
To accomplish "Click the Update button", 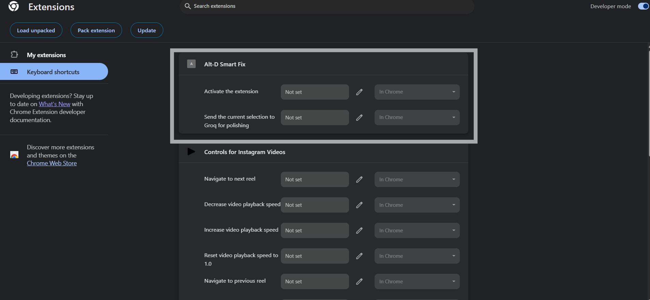I will 147,30.
